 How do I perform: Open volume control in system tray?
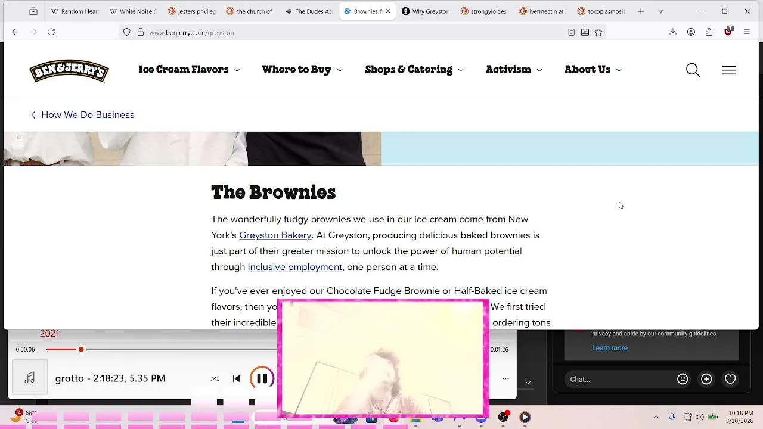pos(699,417)
